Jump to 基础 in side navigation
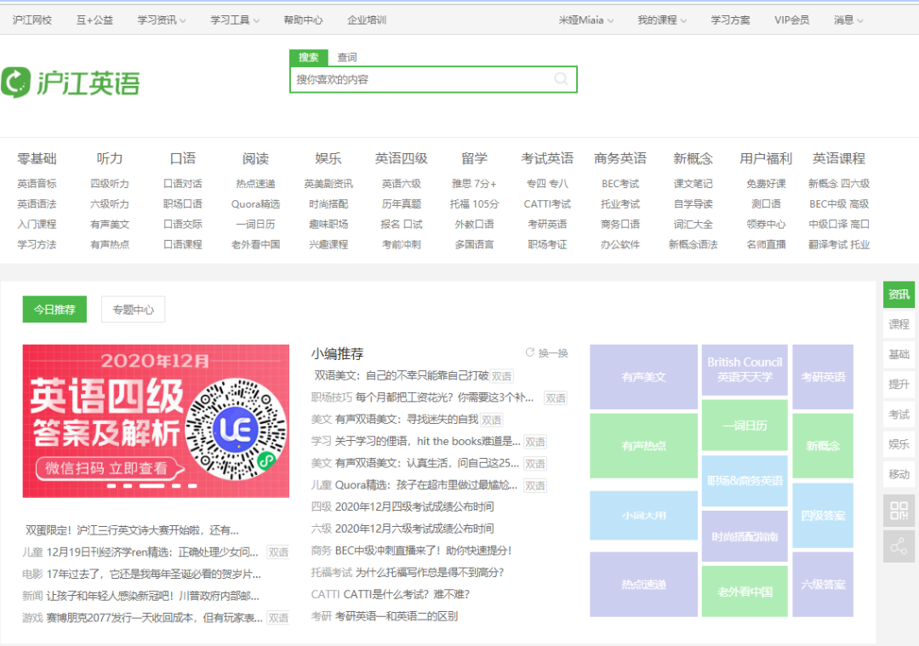Viewport: 919px width, 646px height. click(899, 354)
